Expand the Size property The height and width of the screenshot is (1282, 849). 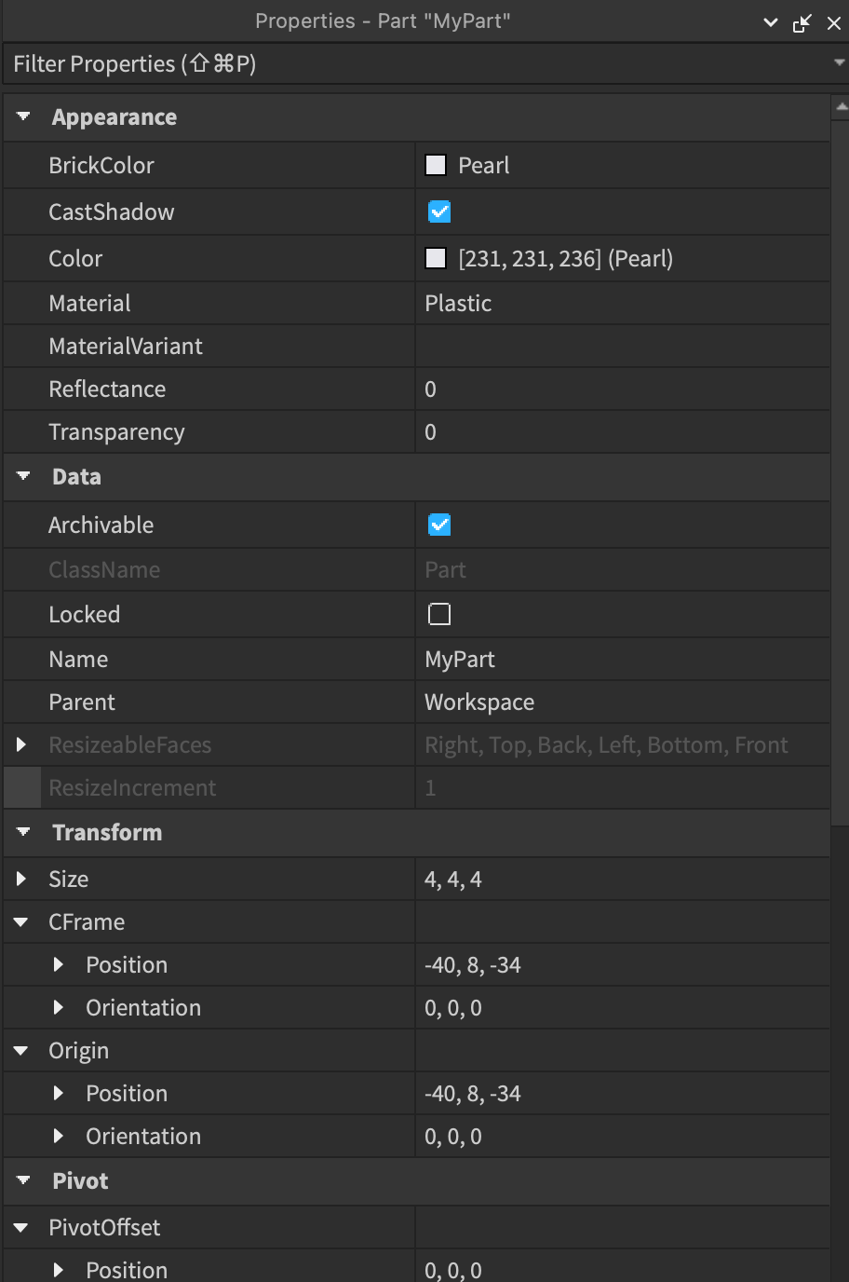coord(21,880)
